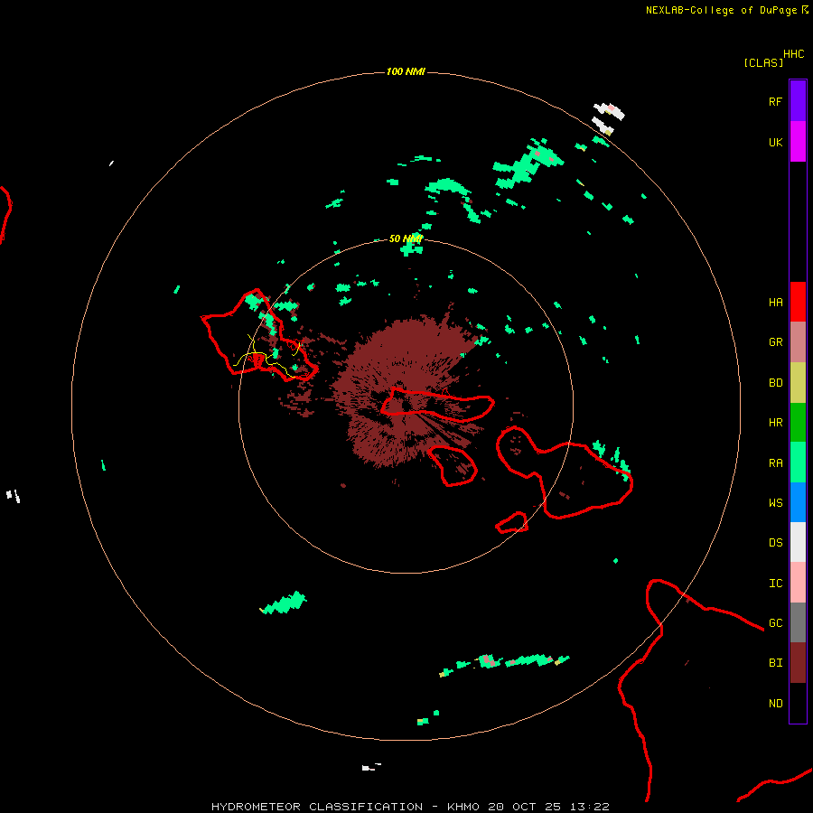The image size is (813, 813).
Task: Click the 'NEXLAB-College of DuPage' text
Action: coord(721,10)
